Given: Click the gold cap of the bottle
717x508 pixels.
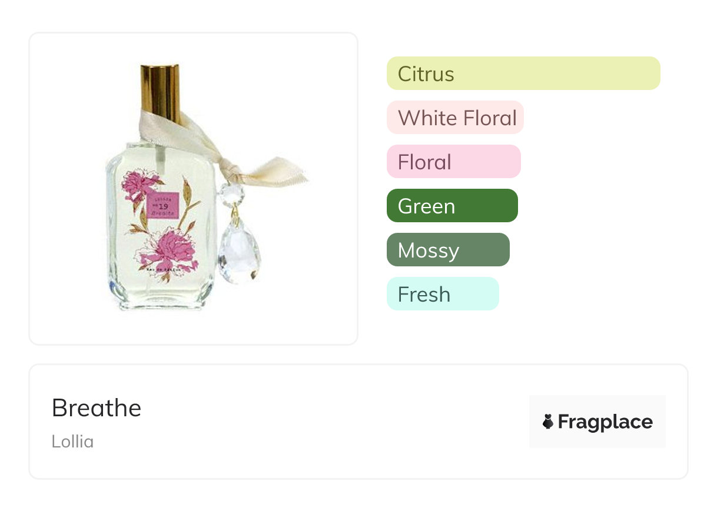Looking at the screenshot, I should click(160, 94).
